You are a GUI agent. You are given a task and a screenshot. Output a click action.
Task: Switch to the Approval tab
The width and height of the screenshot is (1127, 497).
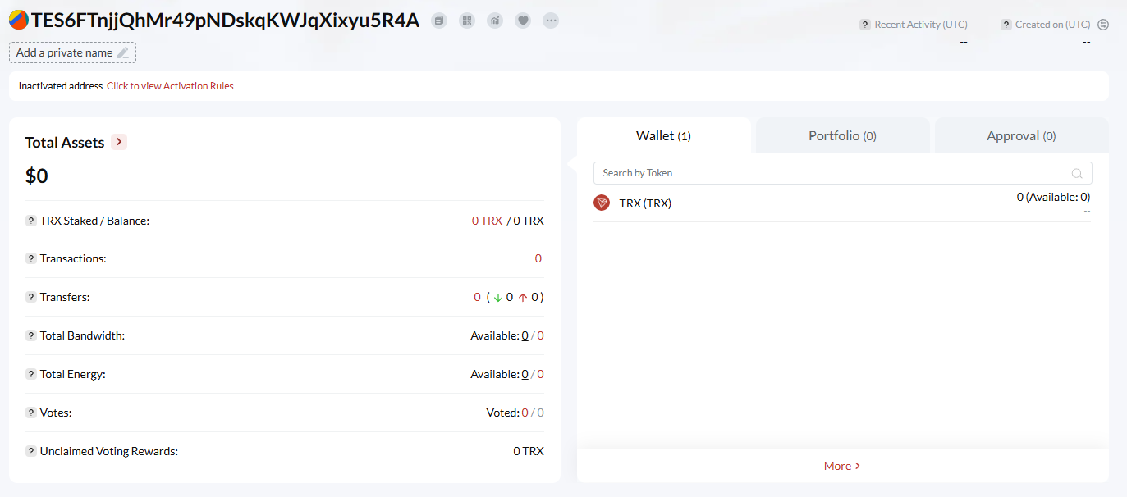(1021, 135)
